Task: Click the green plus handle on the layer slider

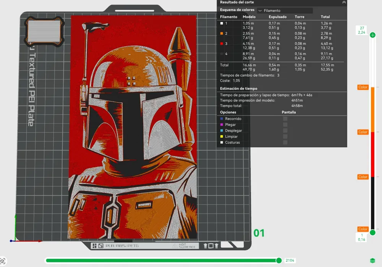Action: click(x=372, y=35)
